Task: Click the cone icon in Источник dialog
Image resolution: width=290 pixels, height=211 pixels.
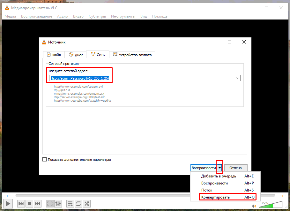Action: (x=44, y=42)
